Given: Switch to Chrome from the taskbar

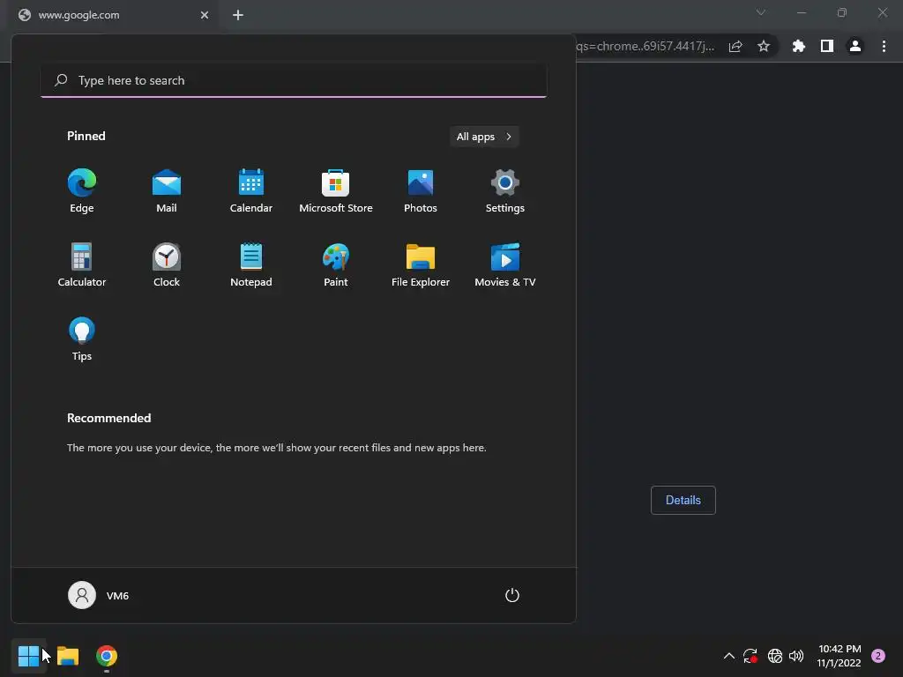Looking at the screenshot, I should tap(107, 656).
